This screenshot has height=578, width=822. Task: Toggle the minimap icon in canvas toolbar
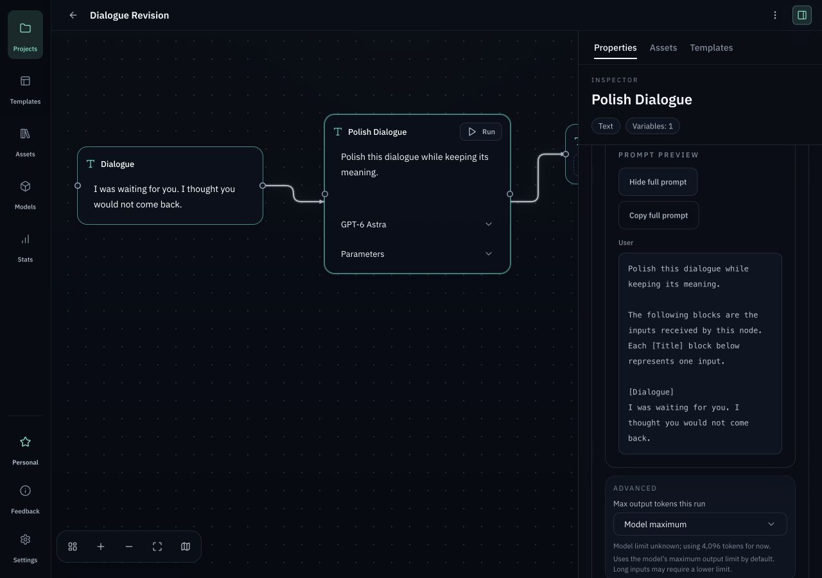pyautogui.click(x=186, y=547)
